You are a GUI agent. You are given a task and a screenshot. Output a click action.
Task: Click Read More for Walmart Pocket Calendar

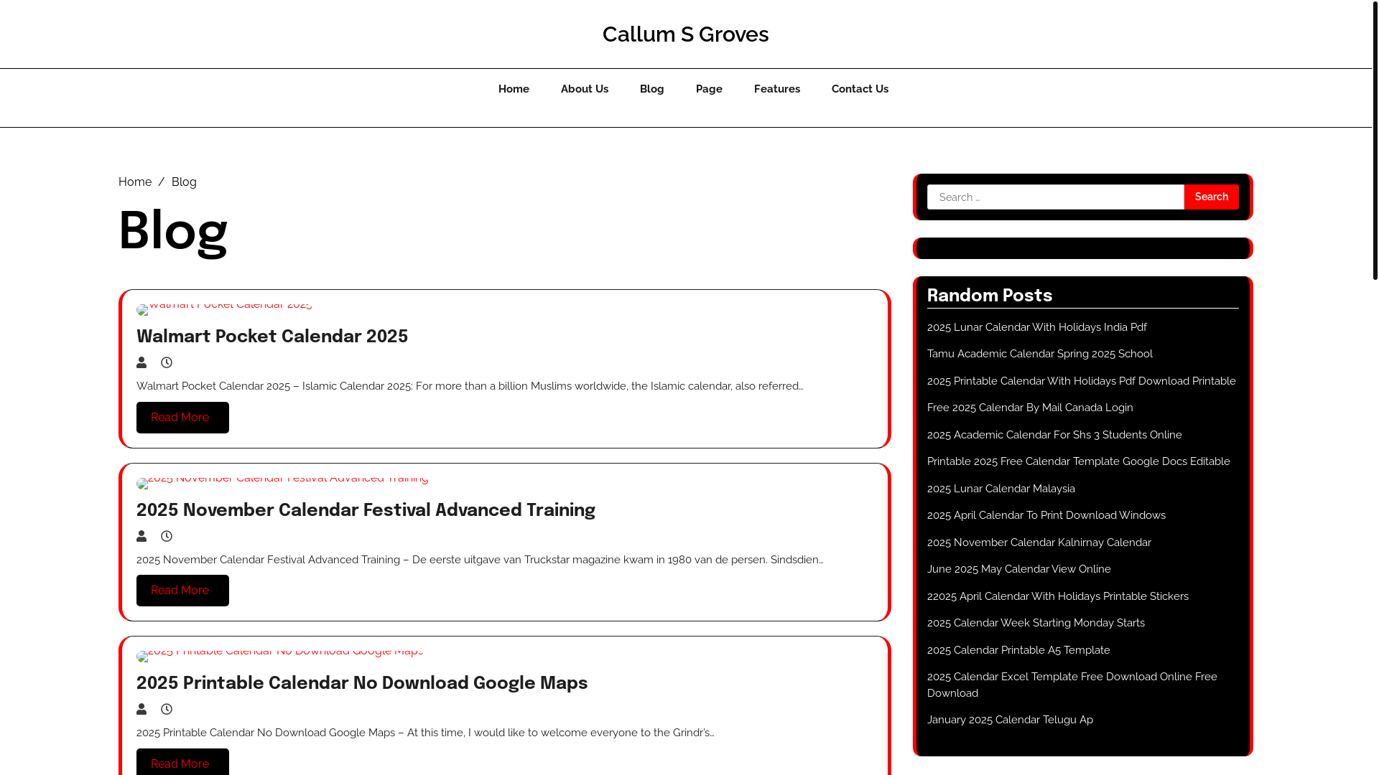[x=182, y=418]
